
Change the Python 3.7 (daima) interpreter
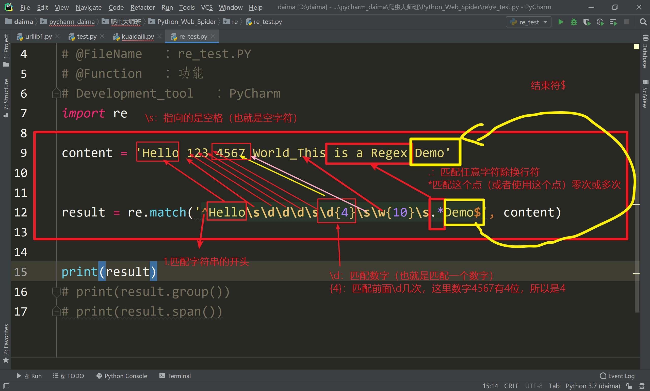(x=593, y=386)
